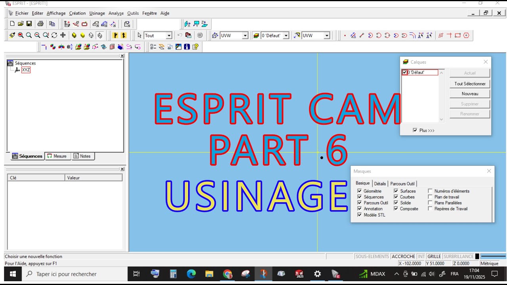Screen dimensions: 507x285
Task: Click the black color swatch in status bar
Action: 477,256
